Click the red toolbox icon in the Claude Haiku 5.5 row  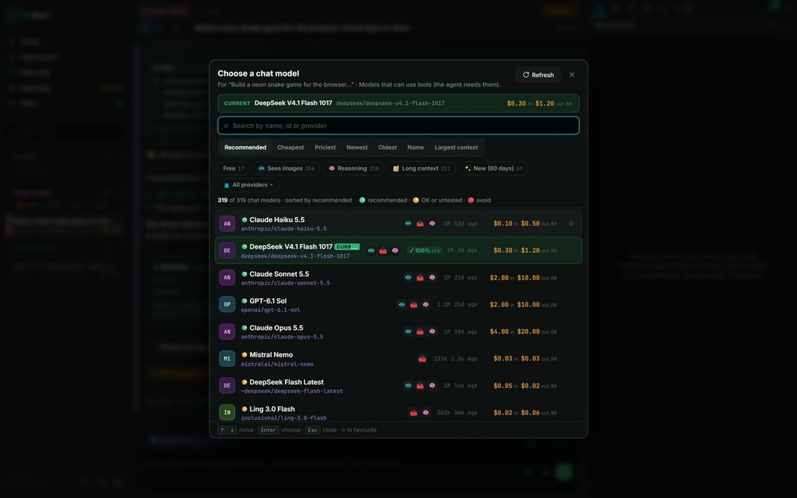[420, 223]
